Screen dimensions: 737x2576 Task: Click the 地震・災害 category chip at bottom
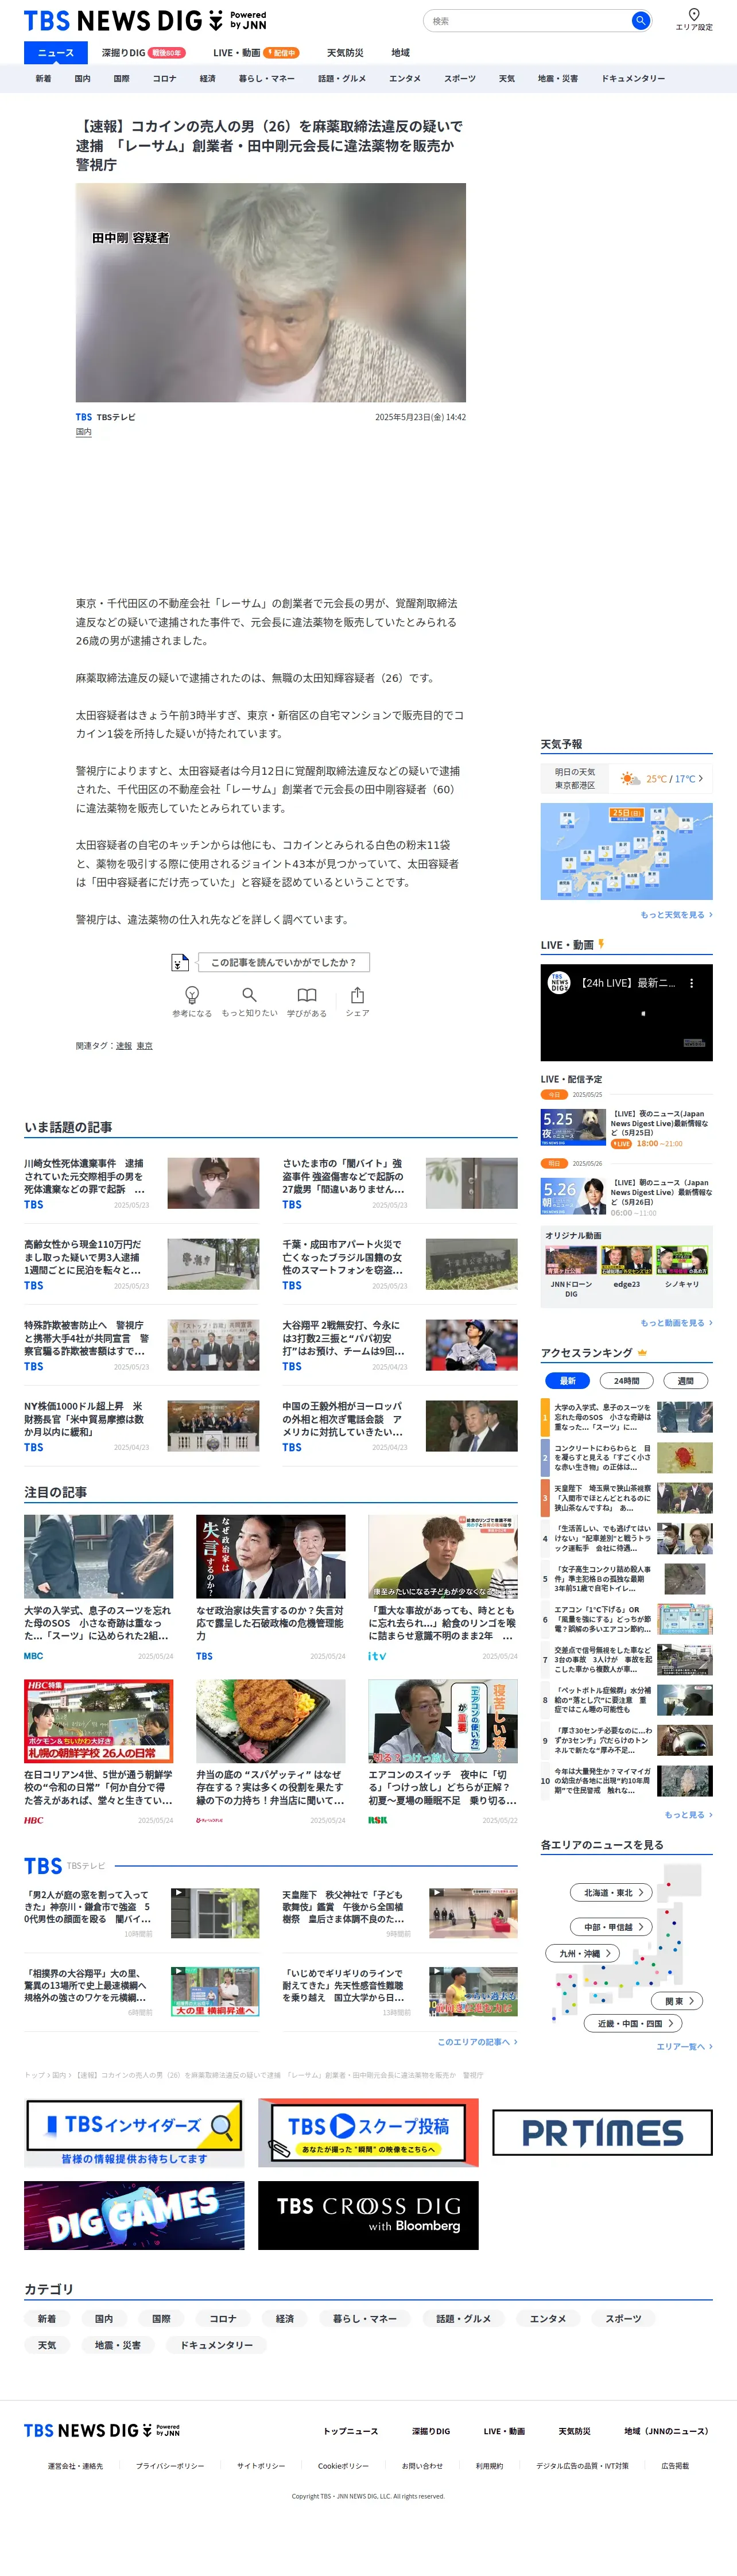(x=118, y=2344)
